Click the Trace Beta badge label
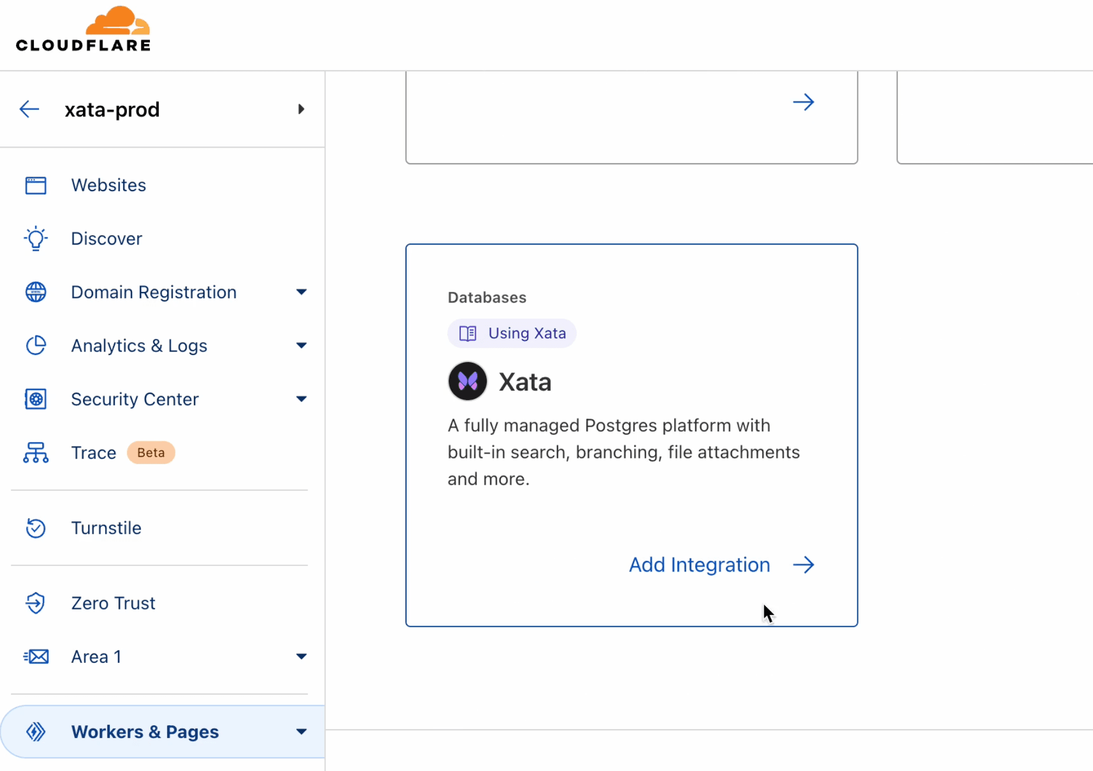The width and height of the screenshot is (1093, 771). [x=151, y=452]
